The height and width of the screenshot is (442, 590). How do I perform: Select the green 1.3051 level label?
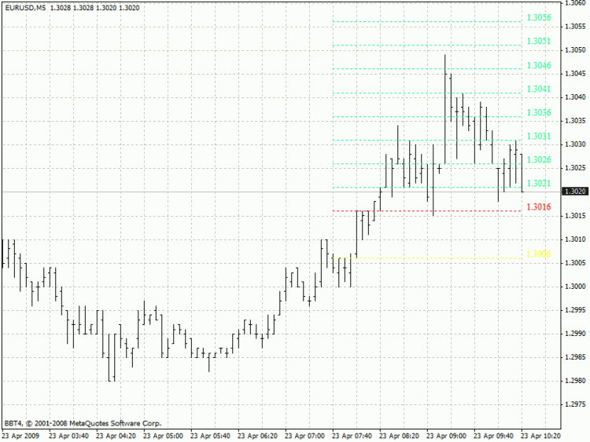(539, 42)
